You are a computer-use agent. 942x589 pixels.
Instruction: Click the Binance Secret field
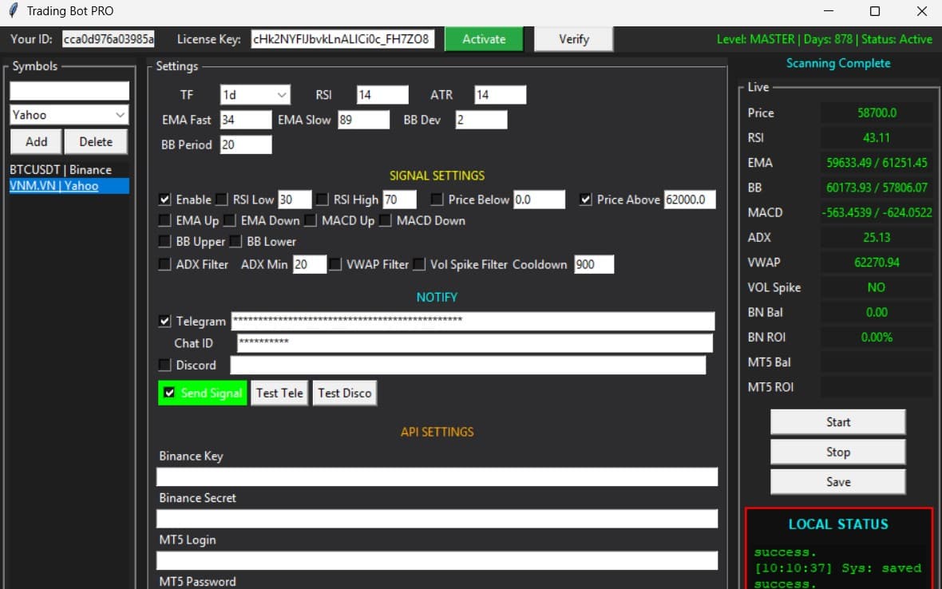[x=437, y=519]
